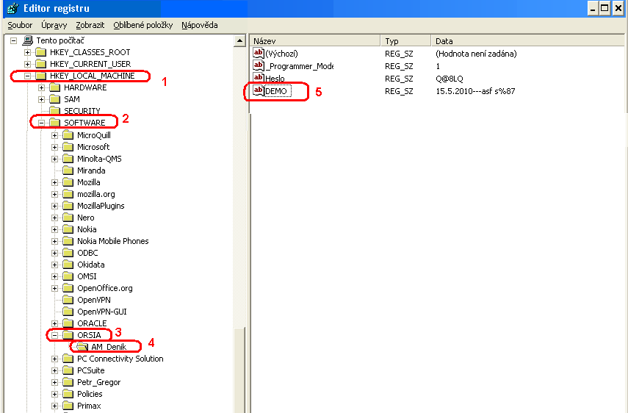
Task: Collapse the ORSIA key
Action: pos(55,335)
